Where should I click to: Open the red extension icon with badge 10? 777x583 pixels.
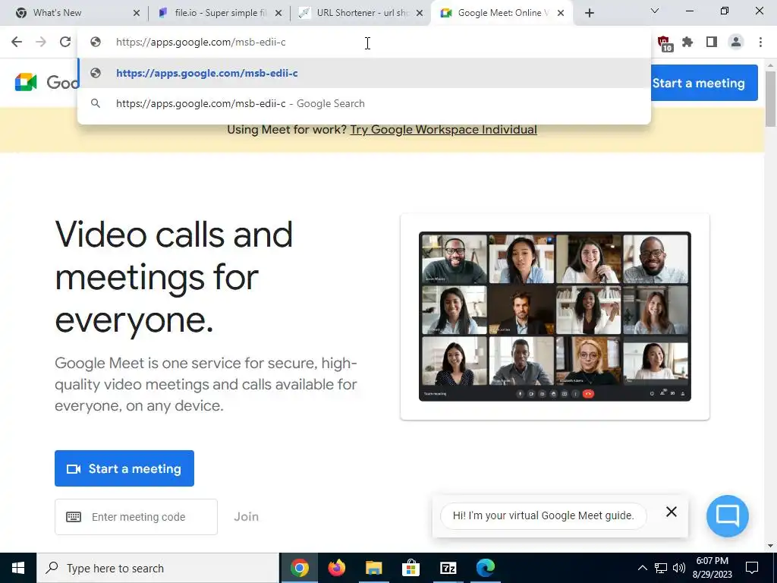tap(665, 43)
